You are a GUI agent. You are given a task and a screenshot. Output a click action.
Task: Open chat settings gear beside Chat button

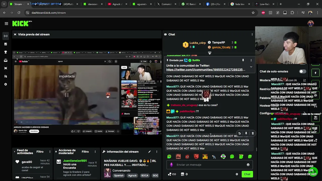click(237, 174)
